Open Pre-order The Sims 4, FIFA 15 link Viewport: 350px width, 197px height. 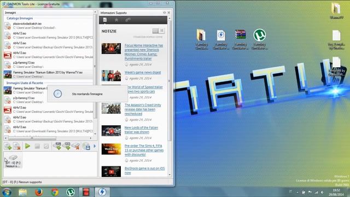(144, 150)
